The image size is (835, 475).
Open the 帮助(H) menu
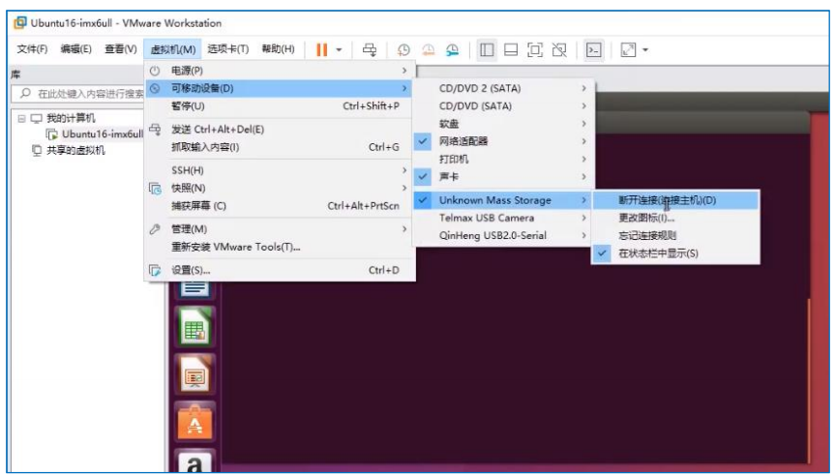pyautogui.click(x=278, y=49)
